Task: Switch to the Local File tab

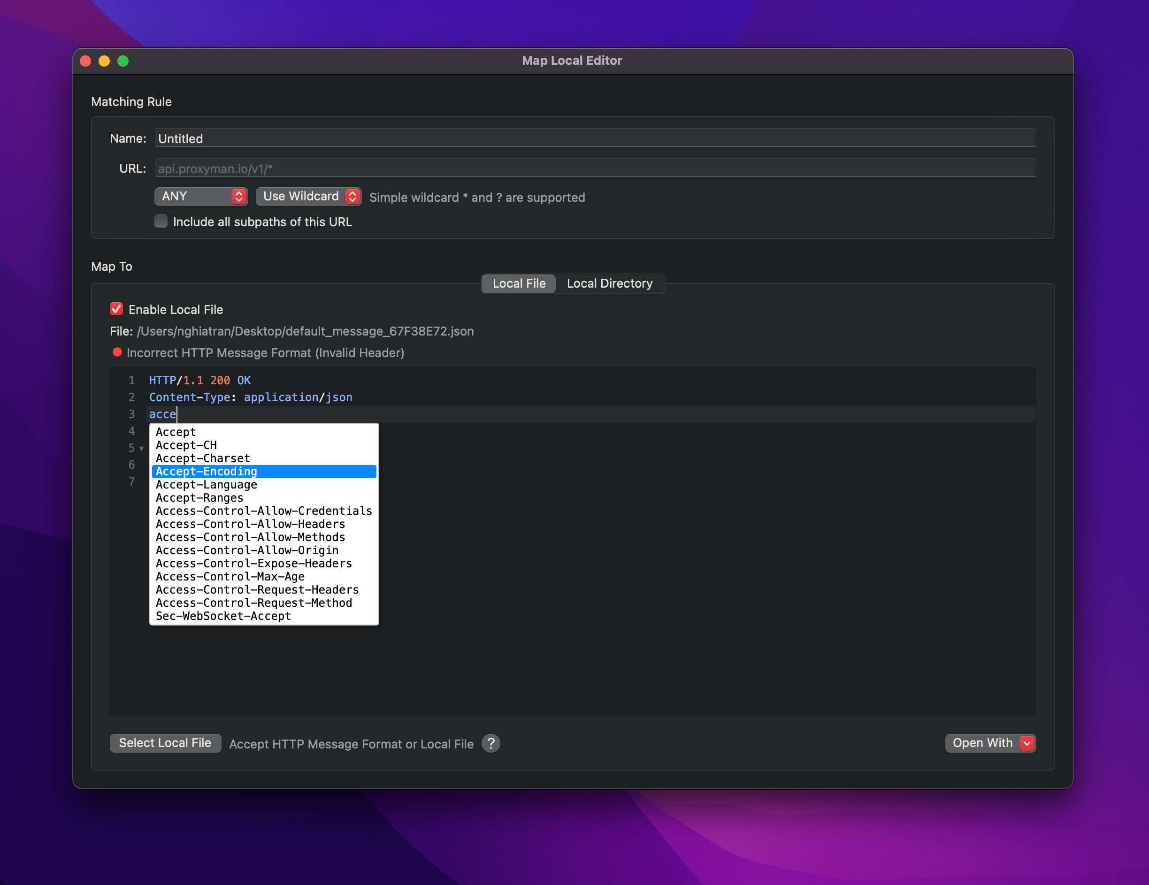Action: point(519,283)
